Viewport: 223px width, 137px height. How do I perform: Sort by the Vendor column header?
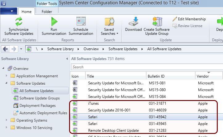(x=209, y=76)
